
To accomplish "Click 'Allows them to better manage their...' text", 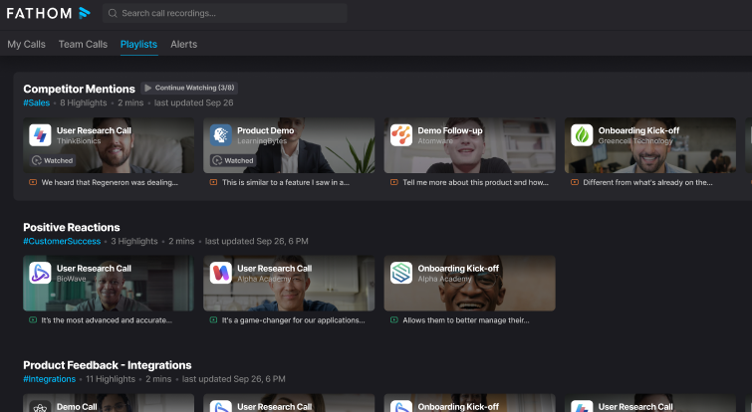I will (x=466, y=320).
